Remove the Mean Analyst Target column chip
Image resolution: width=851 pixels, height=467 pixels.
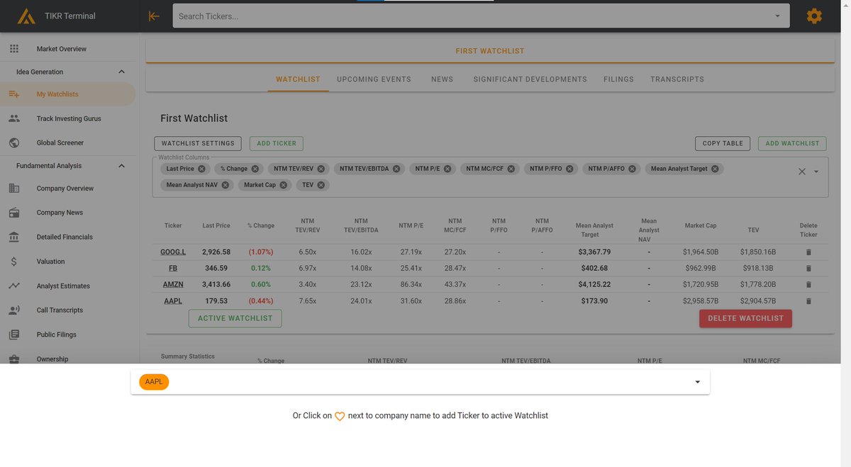pyautogui.click(x=715, y=169)
